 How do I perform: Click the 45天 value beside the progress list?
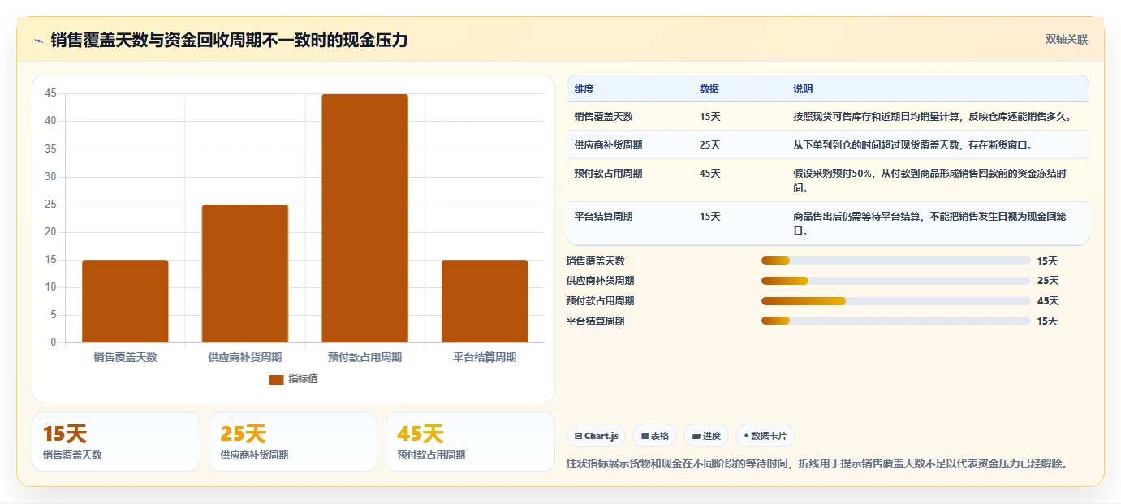[1048, 301]
